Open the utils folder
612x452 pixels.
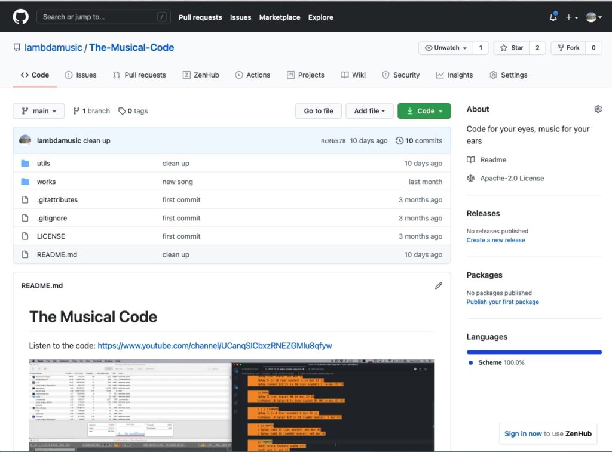click(x=43, y=164)
